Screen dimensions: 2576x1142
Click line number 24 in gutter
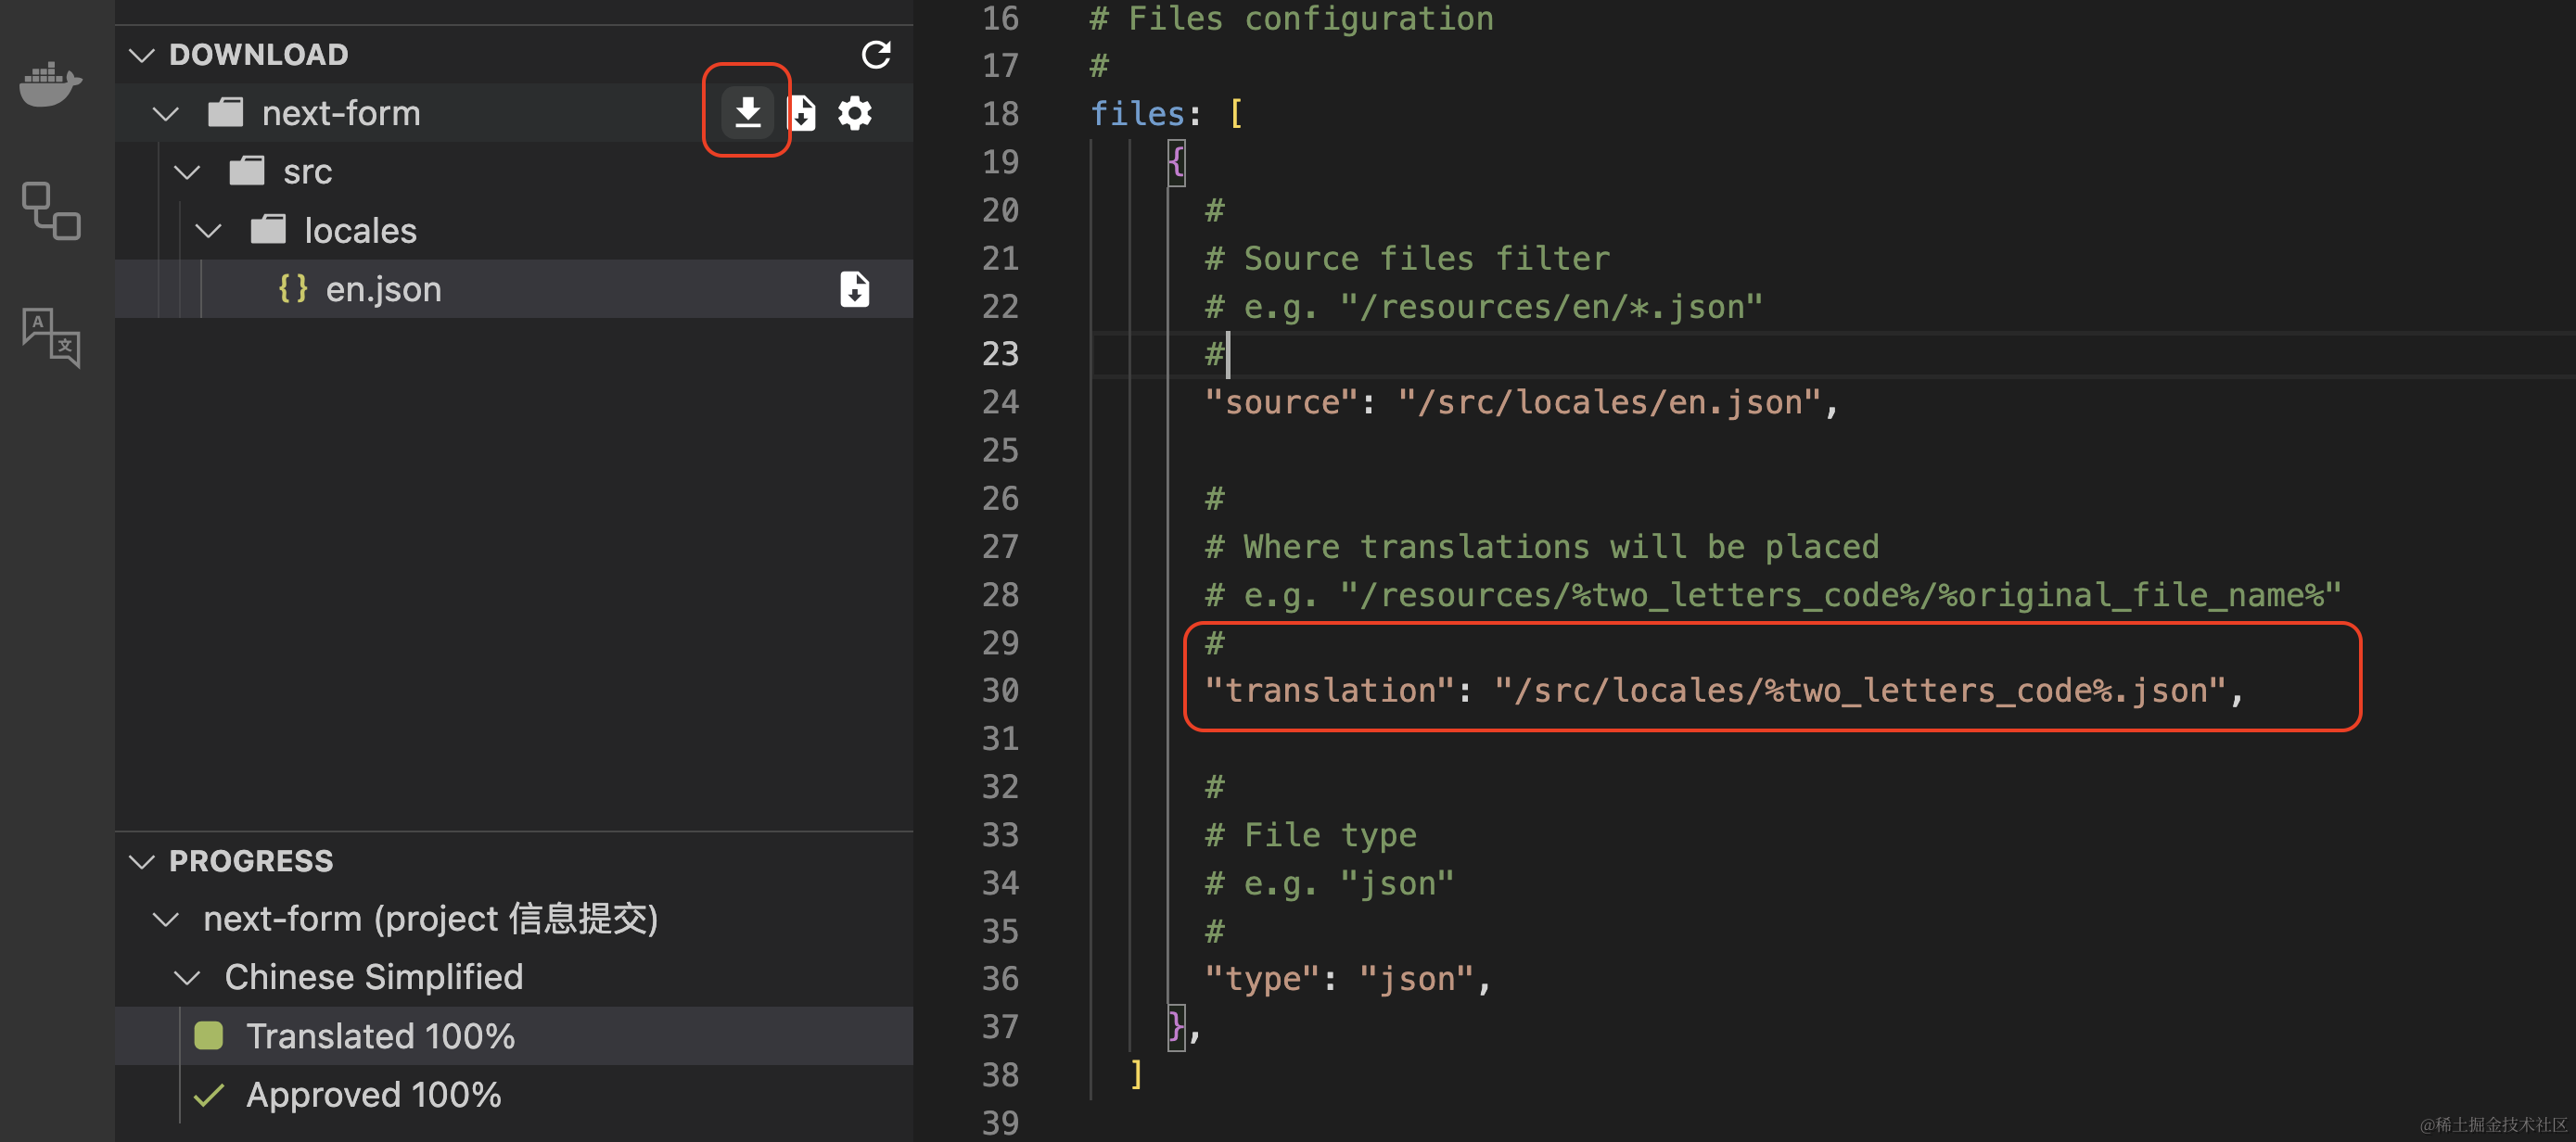pyautogui.click(x=999, y=402)
